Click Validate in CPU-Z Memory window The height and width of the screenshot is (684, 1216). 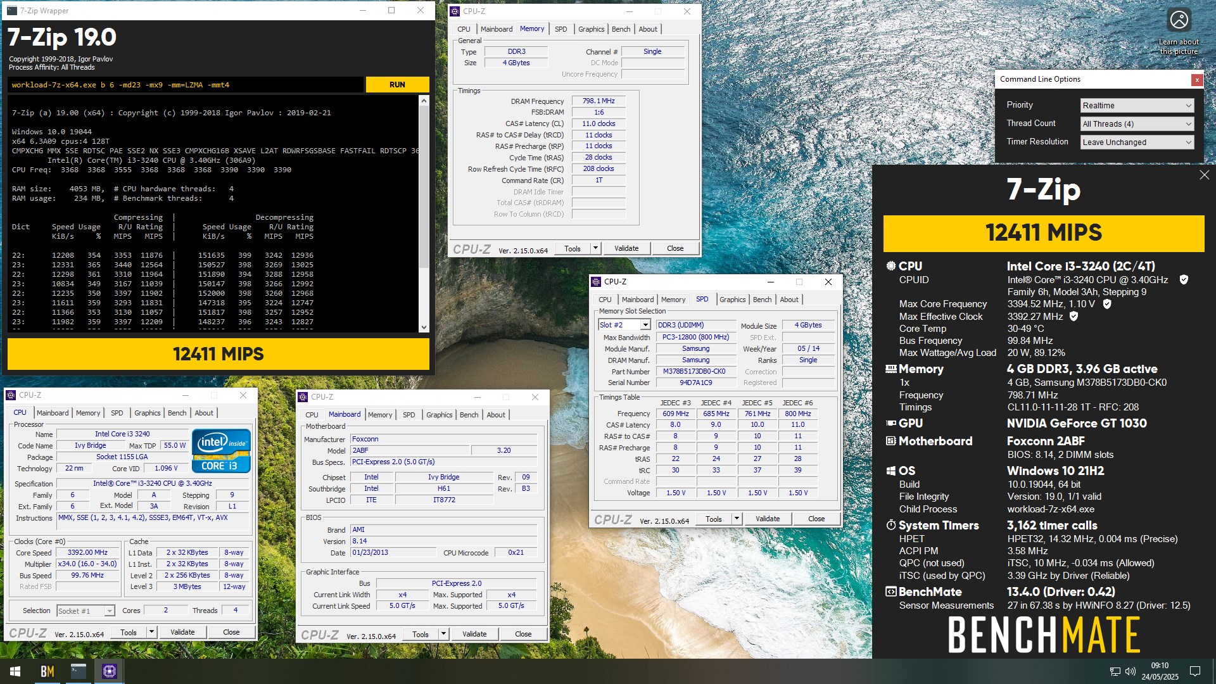coord(626,248)
